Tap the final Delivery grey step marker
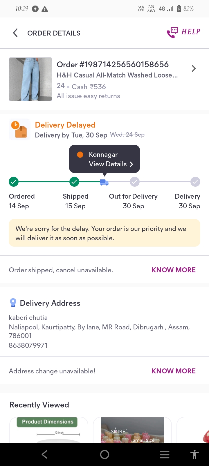Screen dimensions: 209x466 coord(195,182)
